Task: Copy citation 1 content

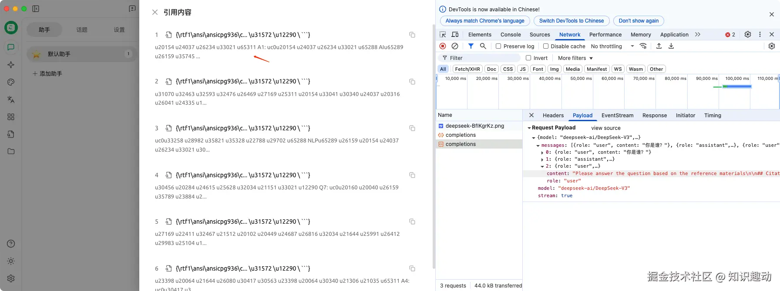Action: 412,35
